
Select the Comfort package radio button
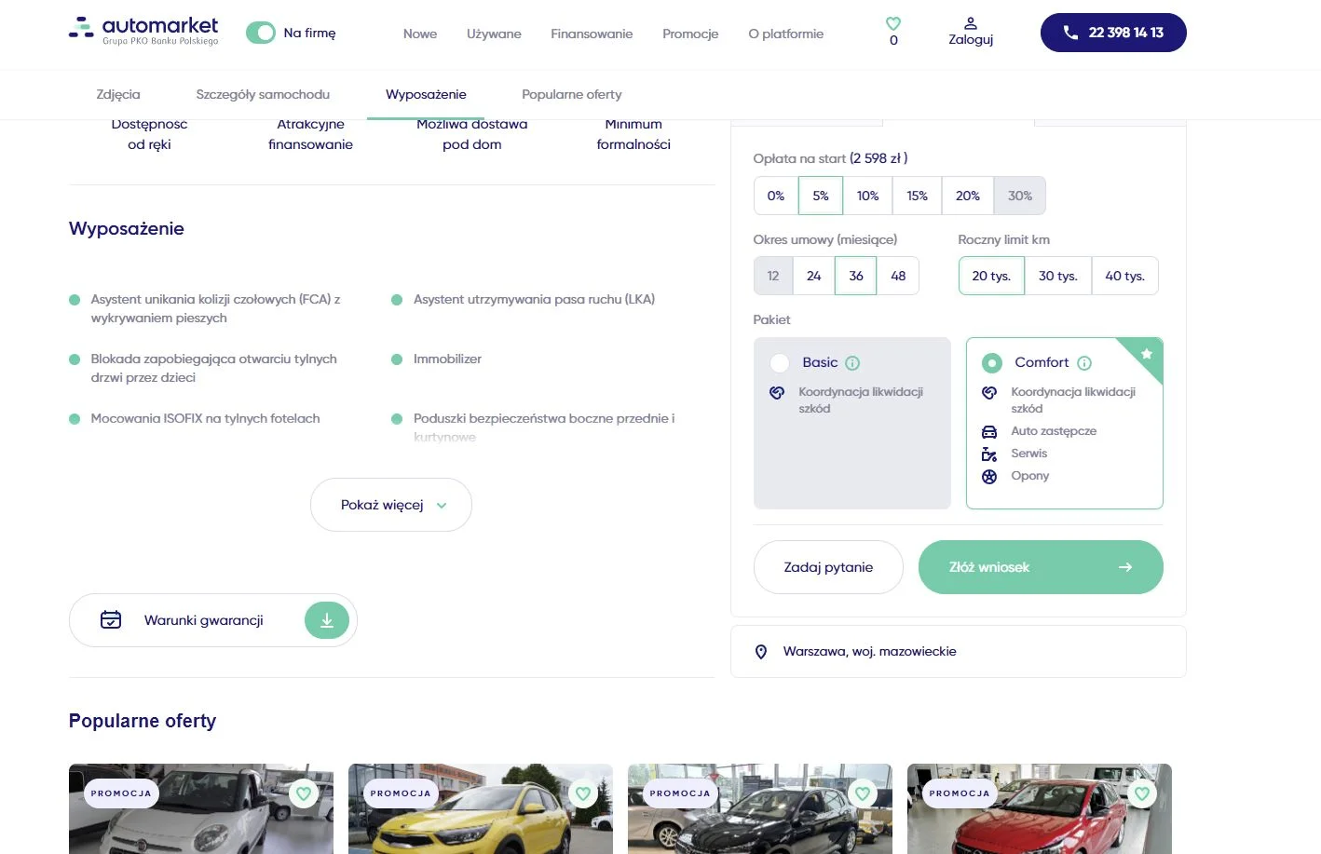click(992, 363)
